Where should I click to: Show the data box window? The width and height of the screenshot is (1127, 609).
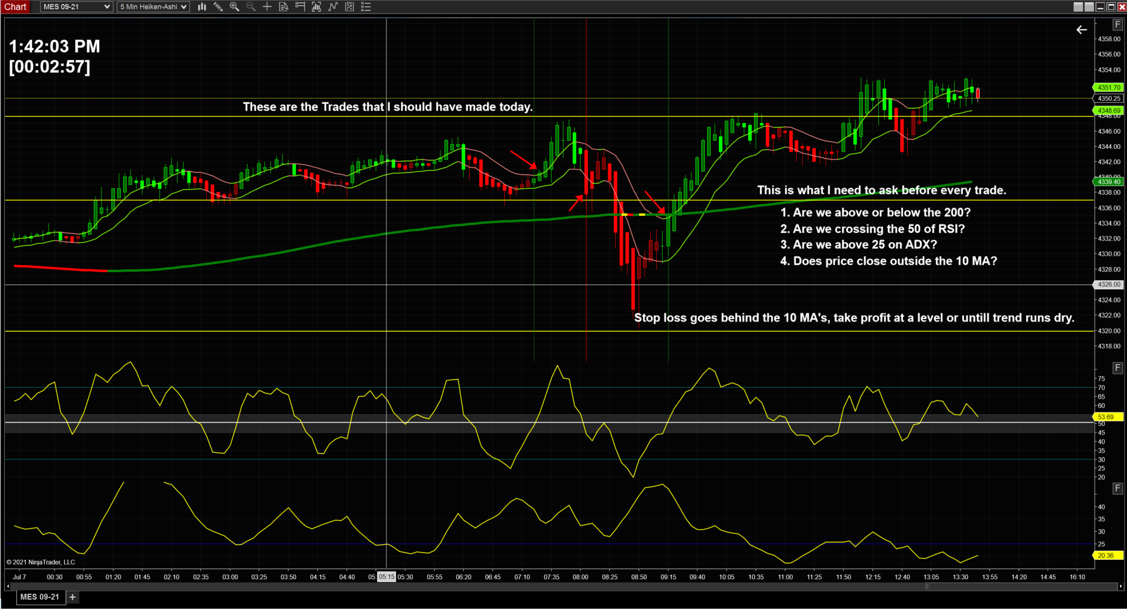pos(284,7)
